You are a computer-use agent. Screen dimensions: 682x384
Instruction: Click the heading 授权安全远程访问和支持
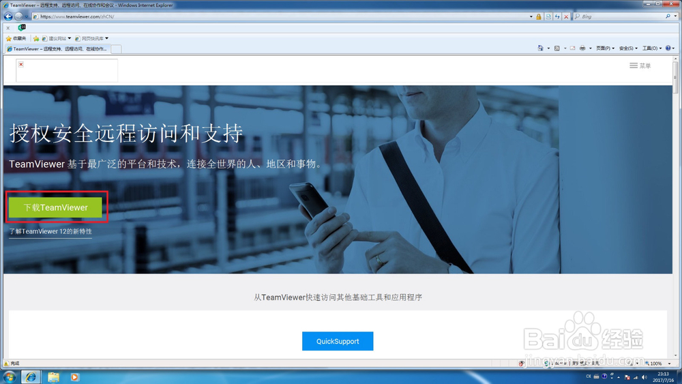[x=126, y=134]
